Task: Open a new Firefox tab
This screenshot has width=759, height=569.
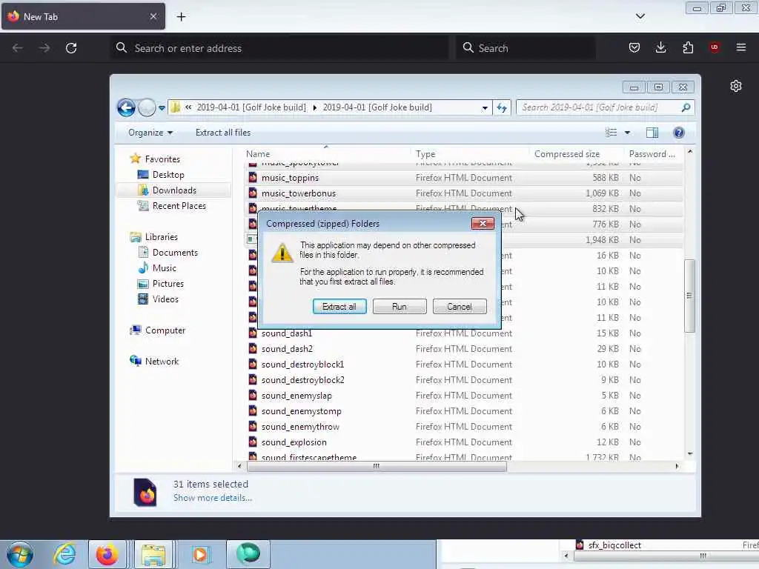Action: (x=181, y=17)
